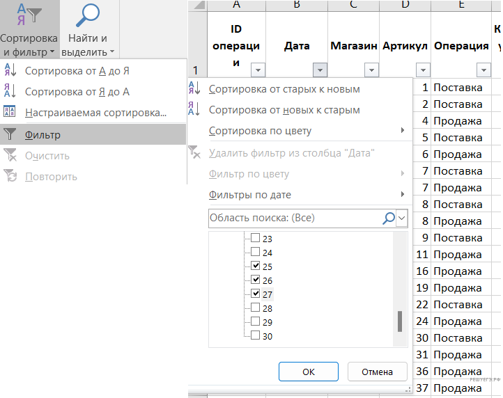Select Сортировка от А до Я
The width and height of the screenshot is (503, 398).
point(77,71)
